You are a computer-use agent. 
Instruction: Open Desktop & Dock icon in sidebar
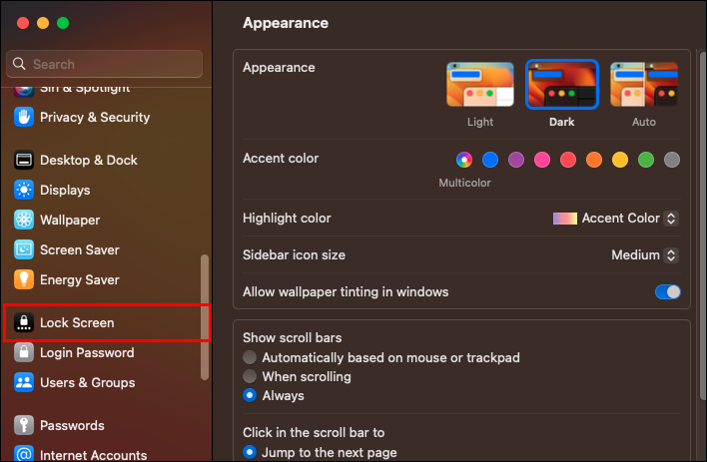click(24, 160)
